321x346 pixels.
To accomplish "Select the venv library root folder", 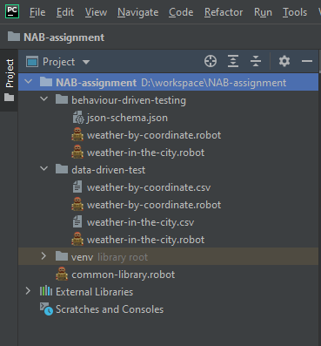I will (168, 256).
